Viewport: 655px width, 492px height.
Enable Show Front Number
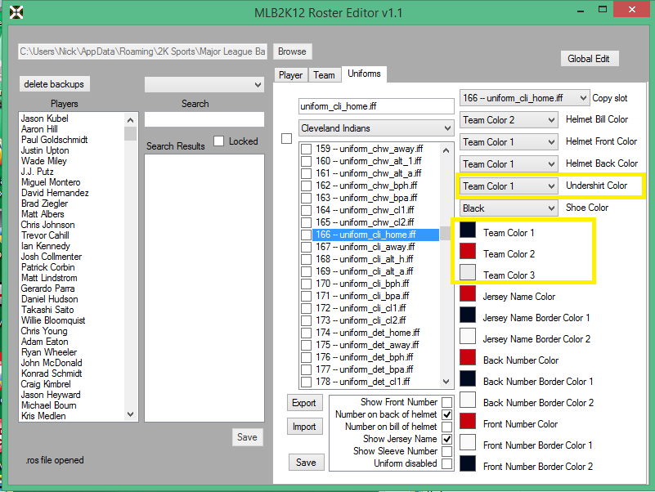tap(447, 402)
